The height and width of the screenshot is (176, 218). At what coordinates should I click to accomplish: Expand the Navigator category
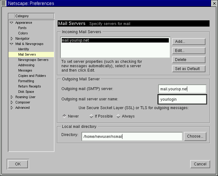[12, 39]
